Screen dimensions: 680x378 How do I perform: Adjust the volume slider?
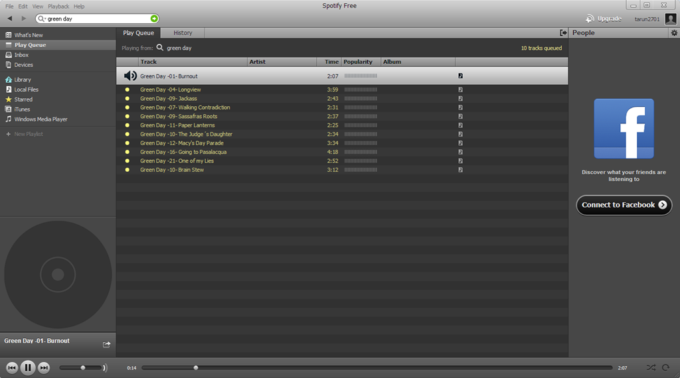click(x=82, y=367)
